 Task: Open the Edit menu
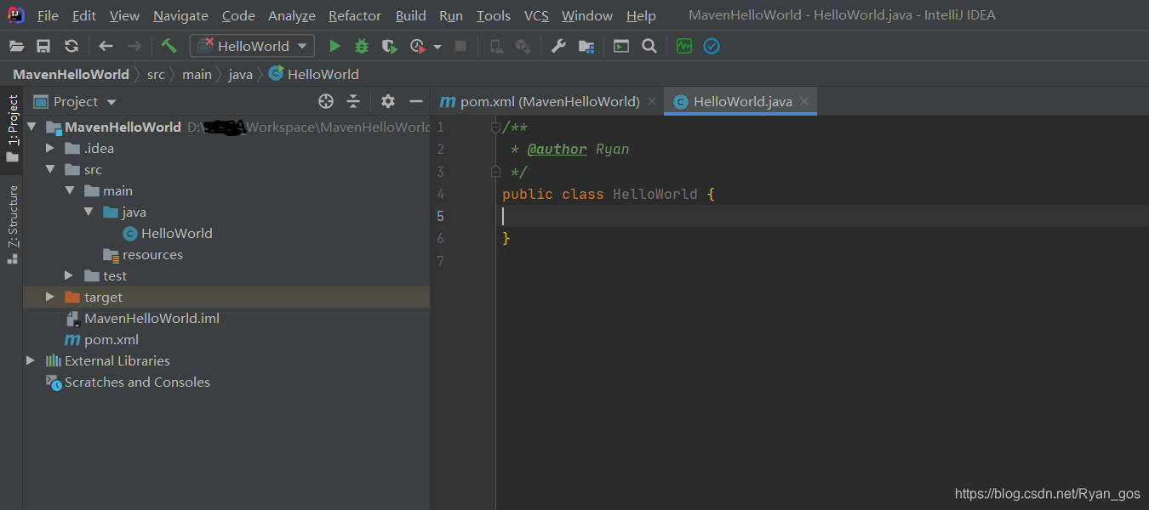84,15
